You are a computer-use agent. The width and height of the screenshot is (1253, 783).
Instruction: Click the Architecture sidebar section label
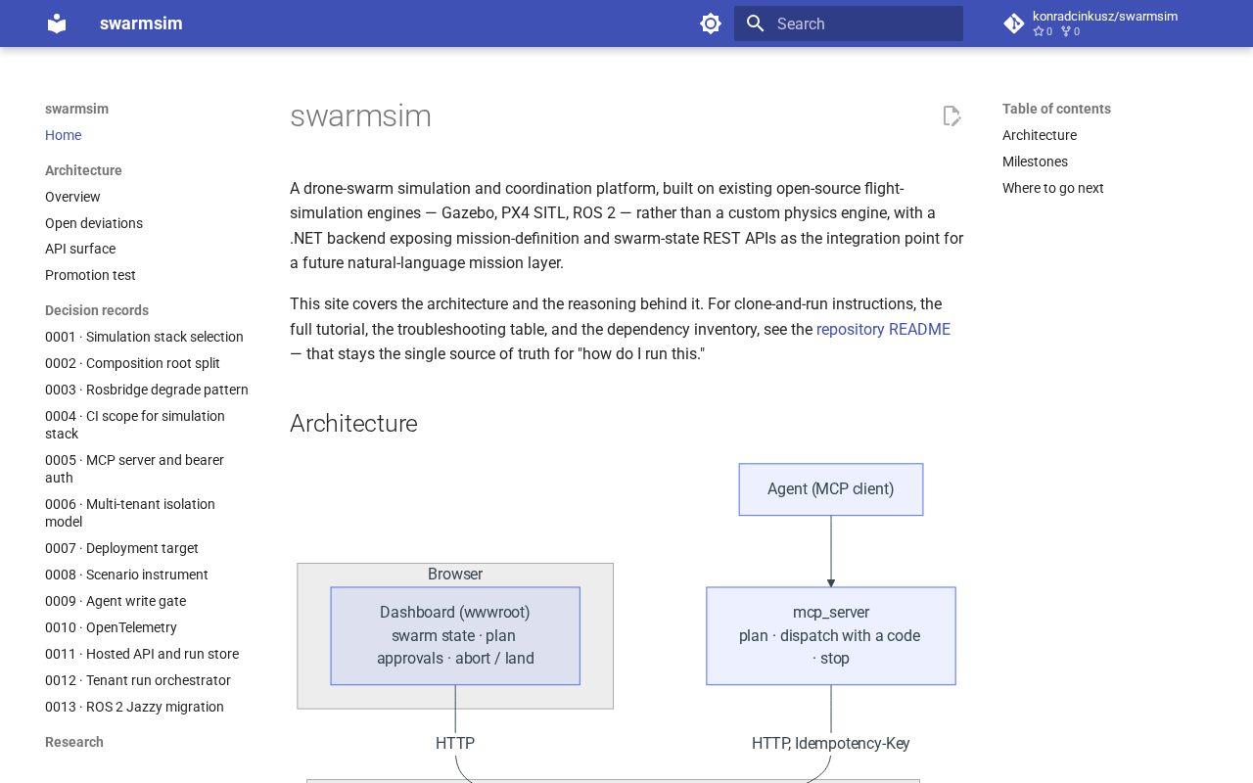pos(83,170)
